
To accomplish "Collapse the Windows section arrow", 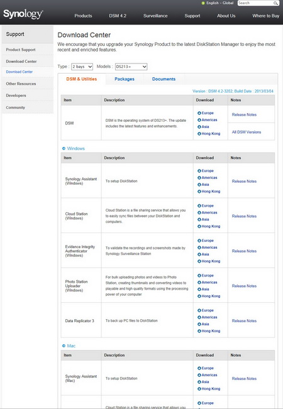I will point(64,148).
